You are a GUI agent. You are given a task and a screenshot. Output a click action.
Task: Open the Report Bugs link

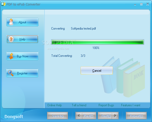click(x=106, y=105)
